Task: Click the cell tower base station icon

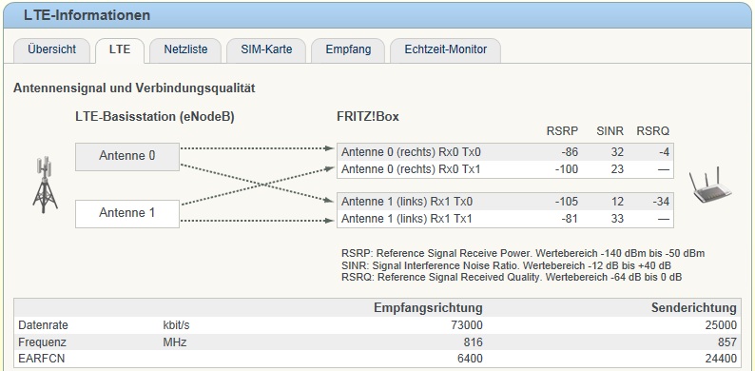Action: [x=45, y=185]
